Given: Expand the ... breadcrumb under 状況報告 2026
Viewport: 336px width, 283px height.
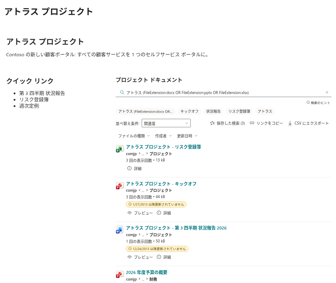Looking at the screenshot, I should tap(143, 235).
